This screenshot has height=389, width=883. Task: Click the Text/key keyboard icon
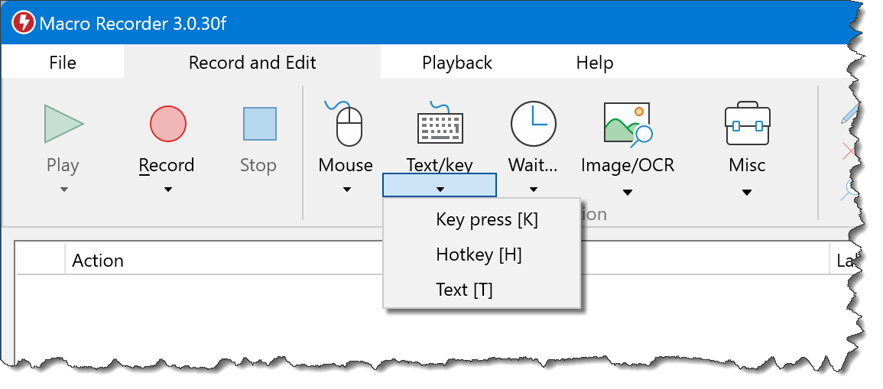pyautogui.click(x=440, y=123)
